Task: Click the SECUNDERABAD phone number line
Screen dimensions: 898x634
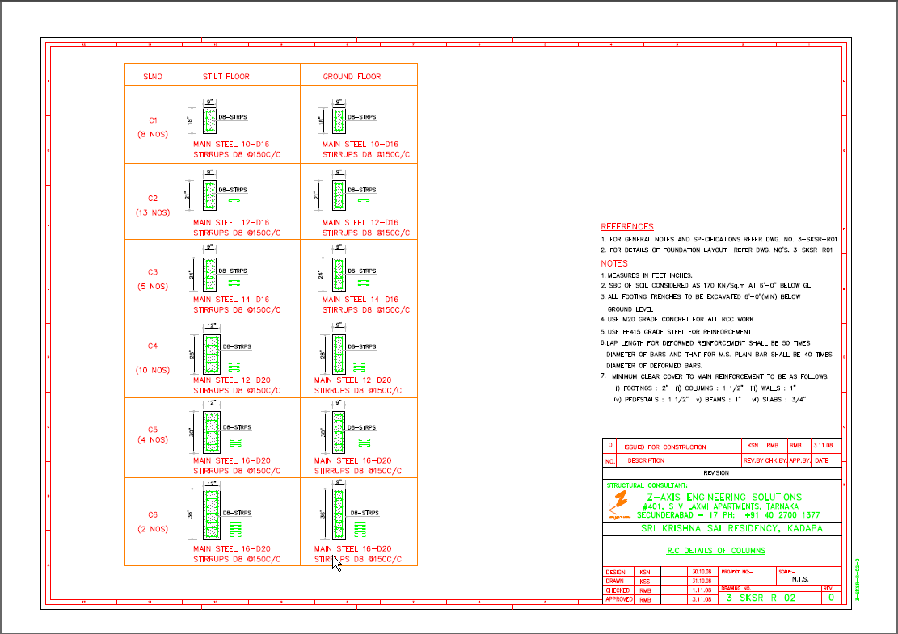Action: 728,515
